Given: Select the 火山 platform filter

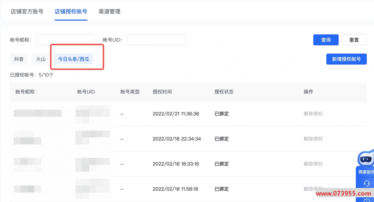Looking at the screenshot, I should (x=41, y=59).
